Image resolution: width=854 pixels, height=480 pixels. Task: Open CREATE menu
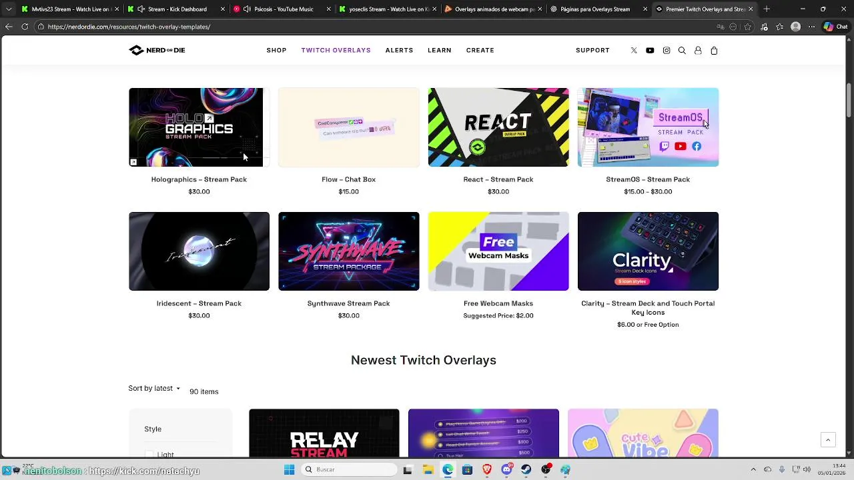point(480,50)
